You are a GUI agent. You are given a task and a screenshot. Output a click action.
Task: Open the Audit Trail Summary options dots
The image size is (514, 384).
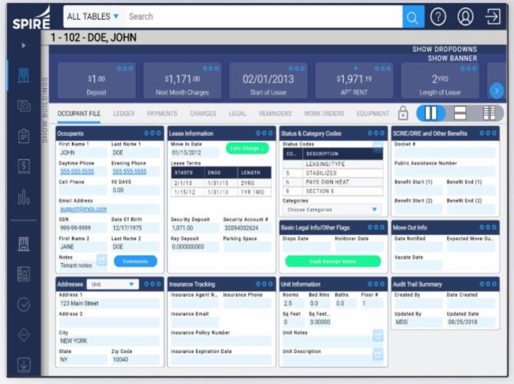(x=488, y=284)
